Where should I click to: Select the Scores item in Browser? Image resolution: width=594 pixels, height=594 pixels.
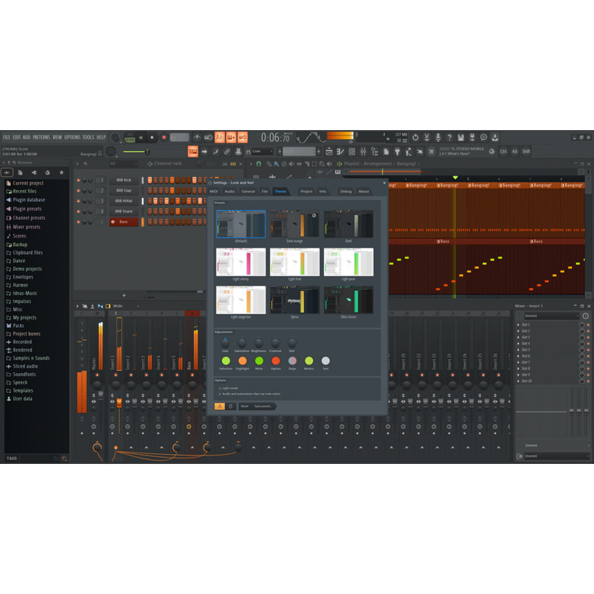[x=20, y=236]
